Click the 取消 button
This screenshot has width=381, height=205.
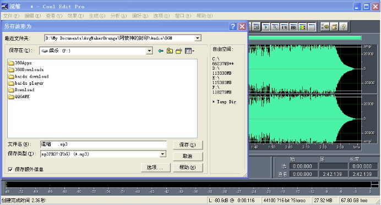(x=188, y=156)
